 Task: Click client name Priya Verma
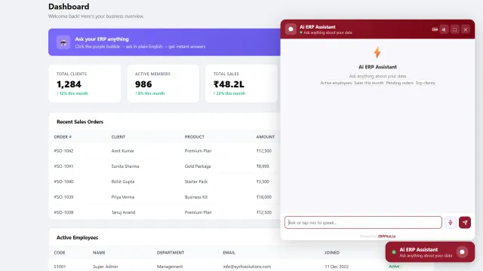tap(122, 197)
